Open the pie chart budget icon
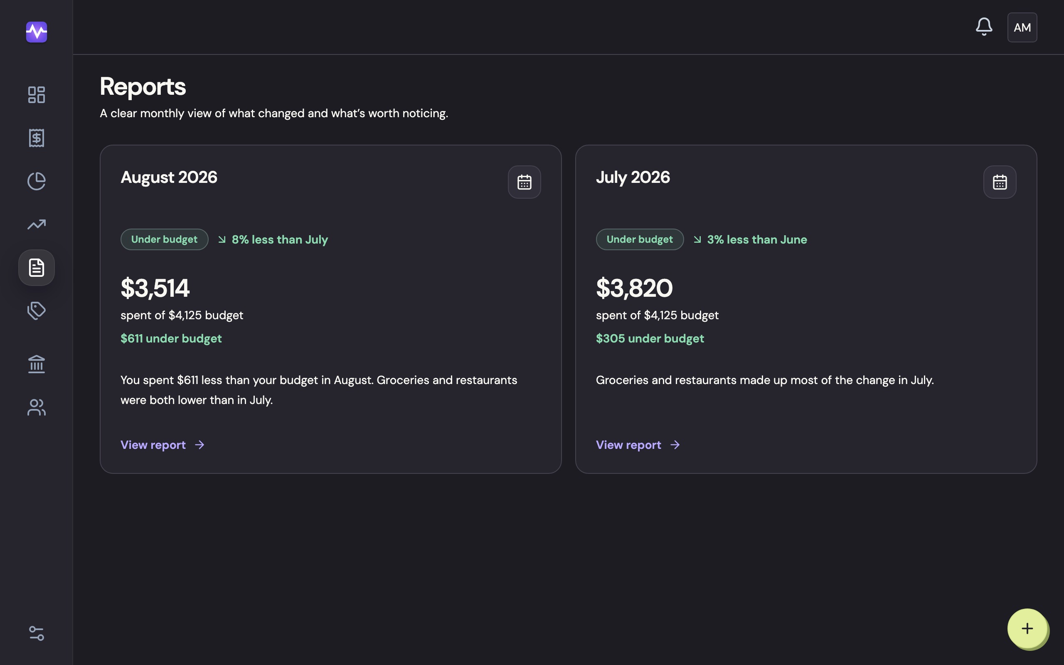Image resolution: width=1064 pixels, height=665 pixels. coord(37,181)
